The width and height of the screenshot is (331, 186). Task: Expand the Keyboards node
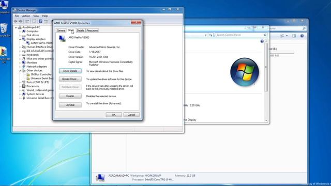[x=20, y=55]
